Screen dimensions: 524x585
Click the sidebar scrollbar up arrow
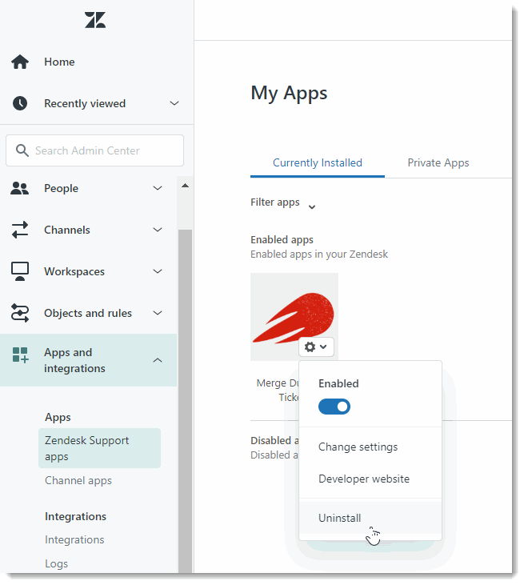tap(185, 186)
